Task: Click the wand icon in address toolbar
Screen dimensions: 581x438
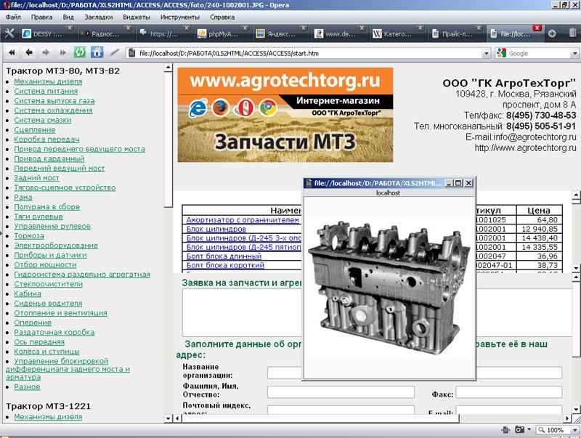Action: coord(115,52)
